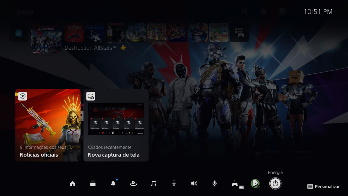
Task: Open the profile avatar beside the clock
Action: [x=282, y=12]
